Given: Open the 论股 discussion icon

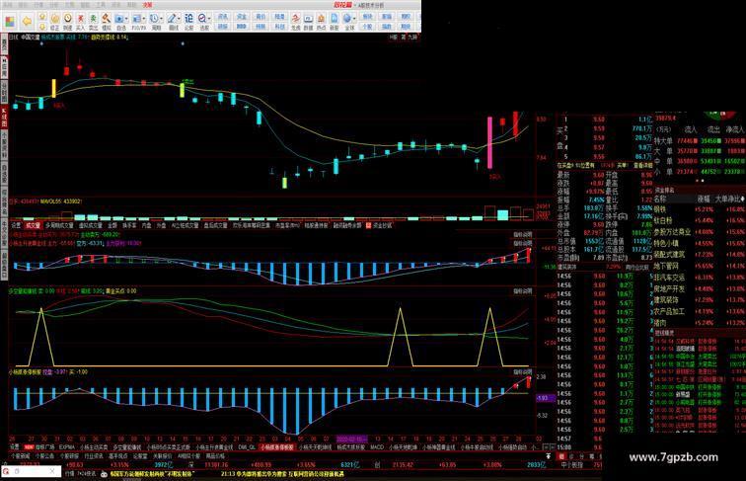Looking at the screenshot, I should click(x=188, y=21).
